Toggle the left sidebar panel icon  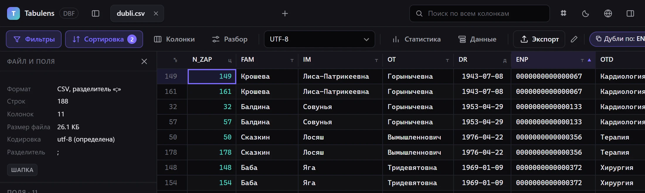96,13
